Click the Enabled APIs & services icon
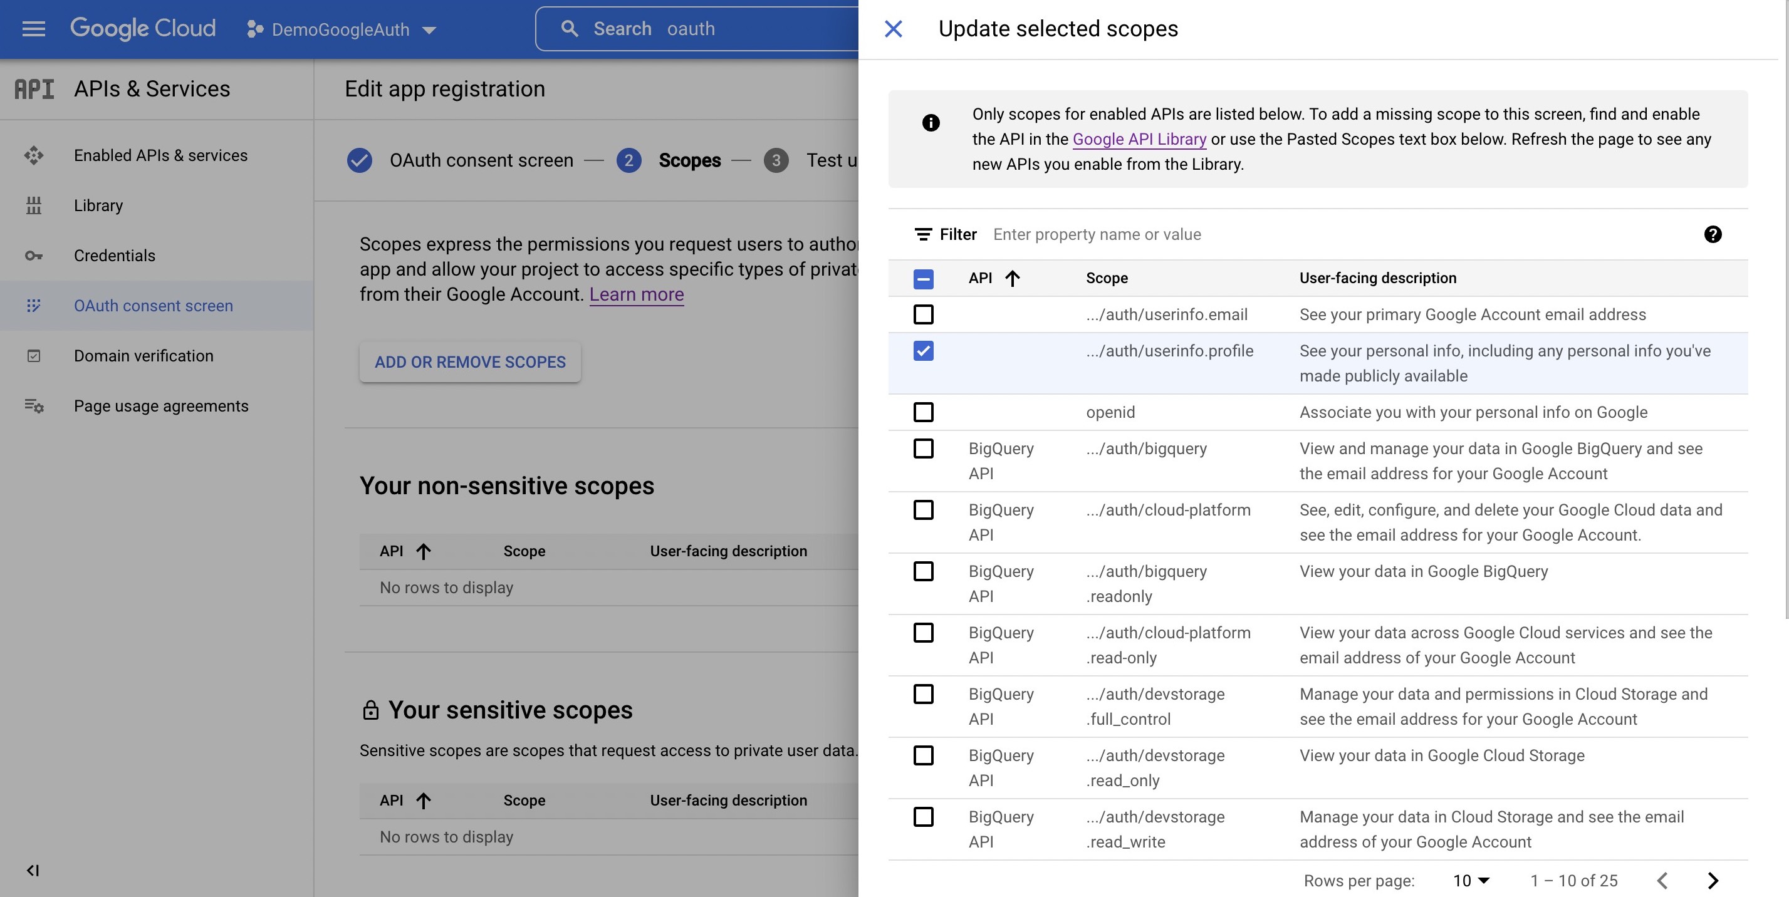 [34, 155]
